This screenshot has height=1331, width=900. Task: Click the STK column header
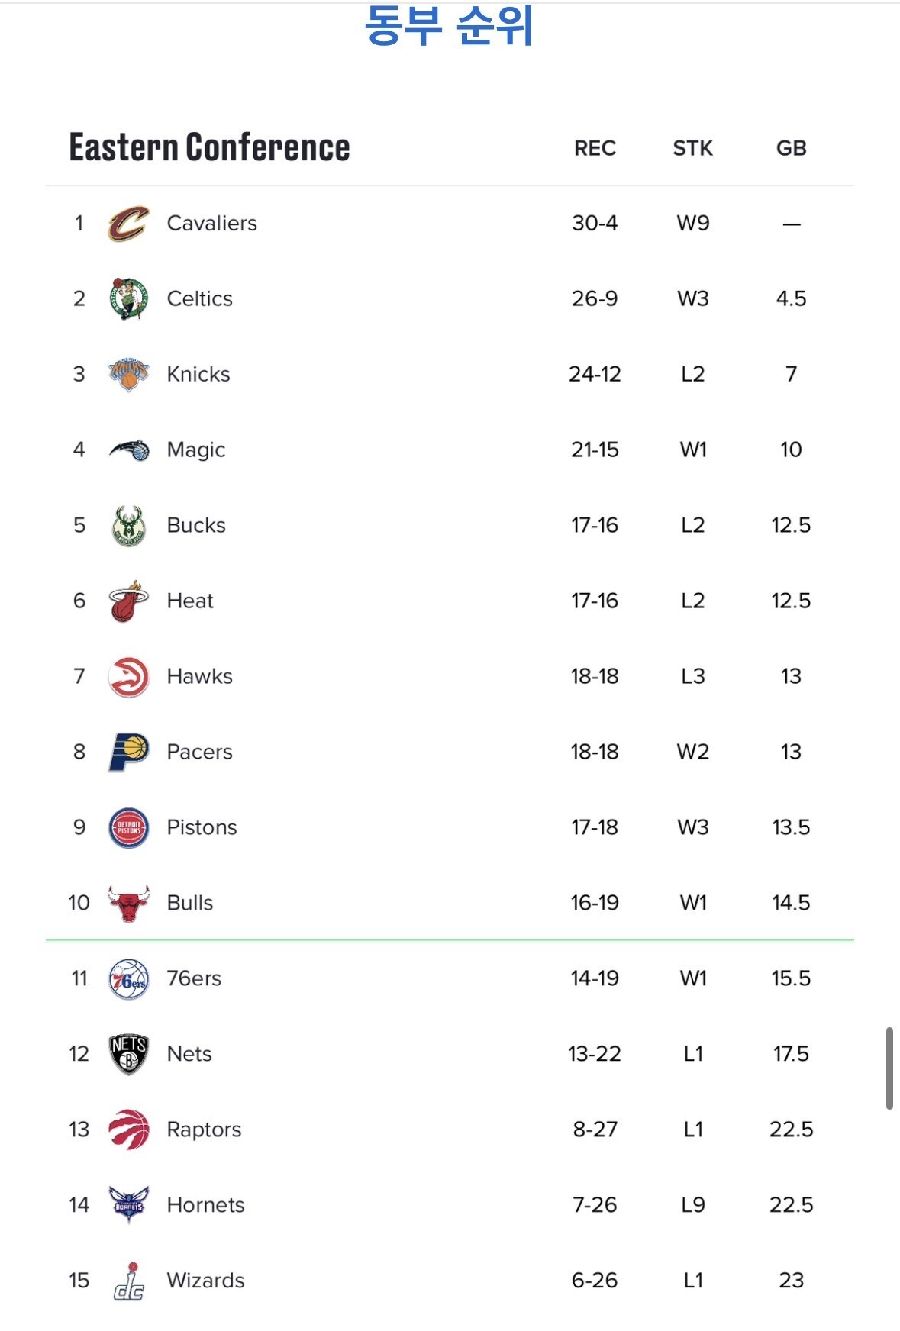692,148
